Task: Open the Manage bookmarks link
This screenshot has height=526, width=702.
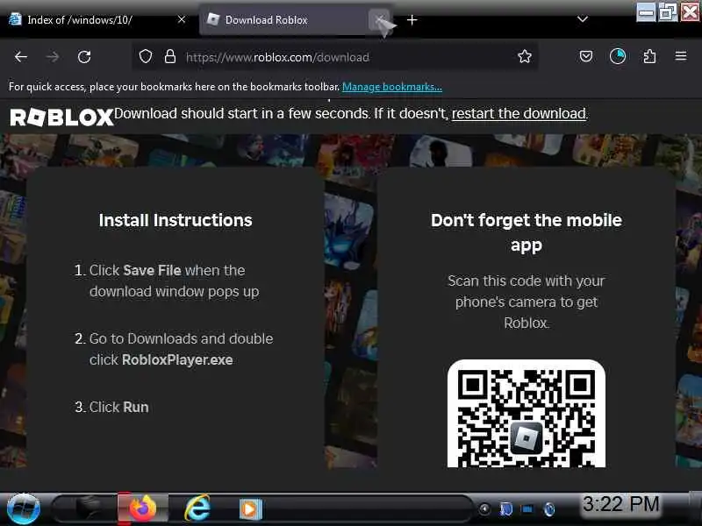Action: pyautogui.click(x=391, y=87)
